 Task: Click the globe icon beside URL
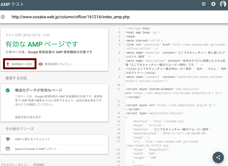(3, 17)
